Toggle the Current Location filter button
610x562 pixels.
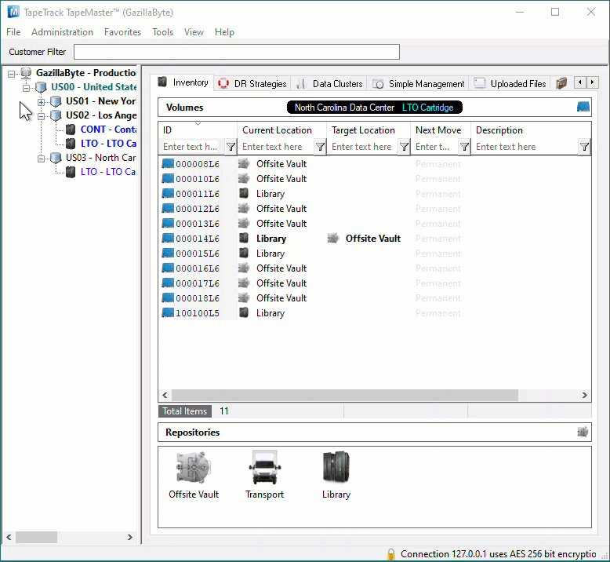(320, 147)
